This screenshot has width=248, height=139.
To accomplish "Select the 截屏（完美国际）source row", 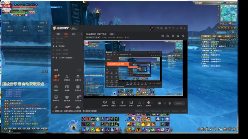I will [x=68, y=58].
